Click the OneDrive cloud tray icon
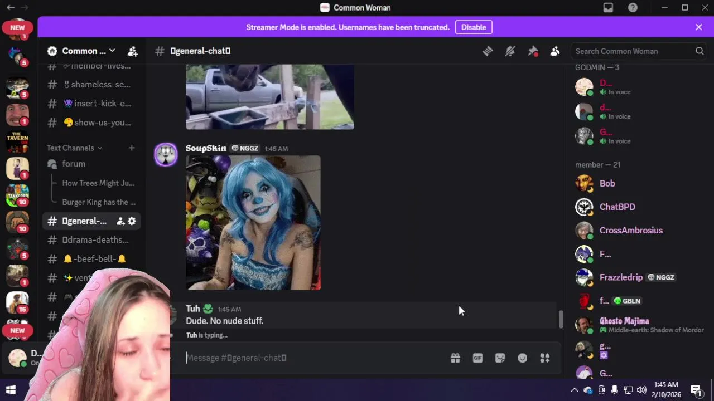The image size is (714, 401). click(x=588, y=390)
